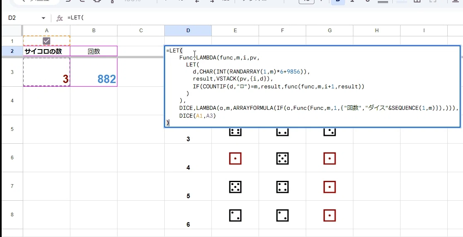463x237 pixels.
Task: Click empty cell C3
Action: [x=141, y=72]
